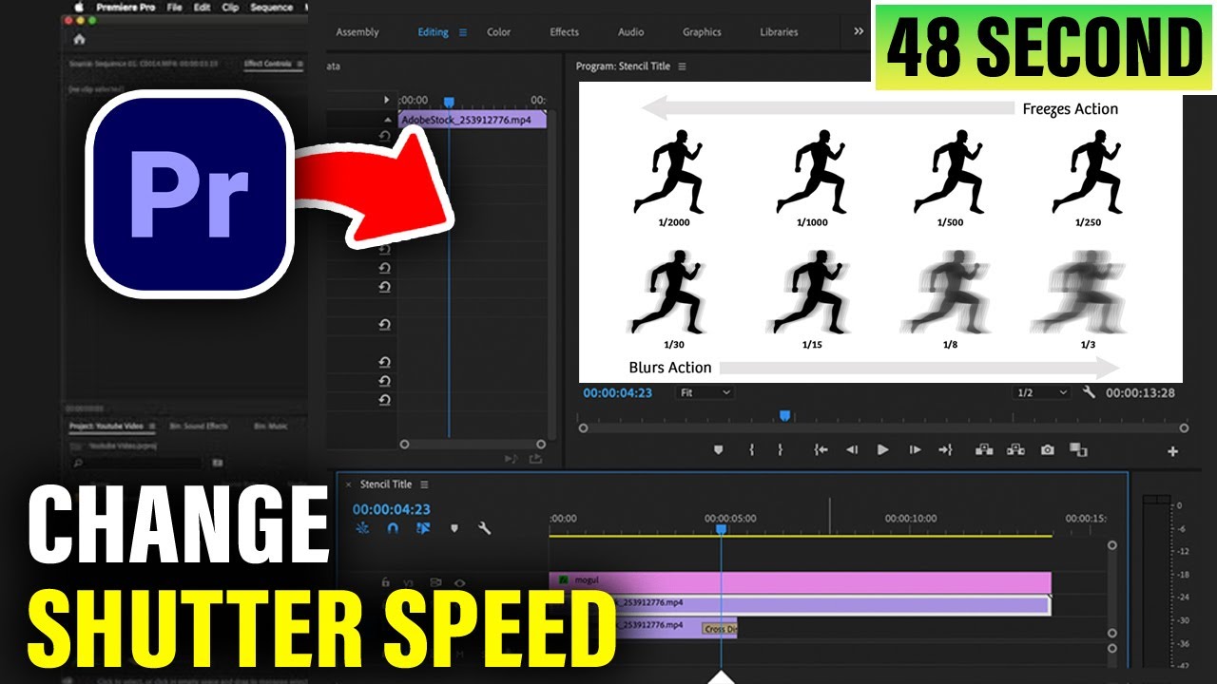Toggle sync lock on the V3 track

[x=435, y=582]
